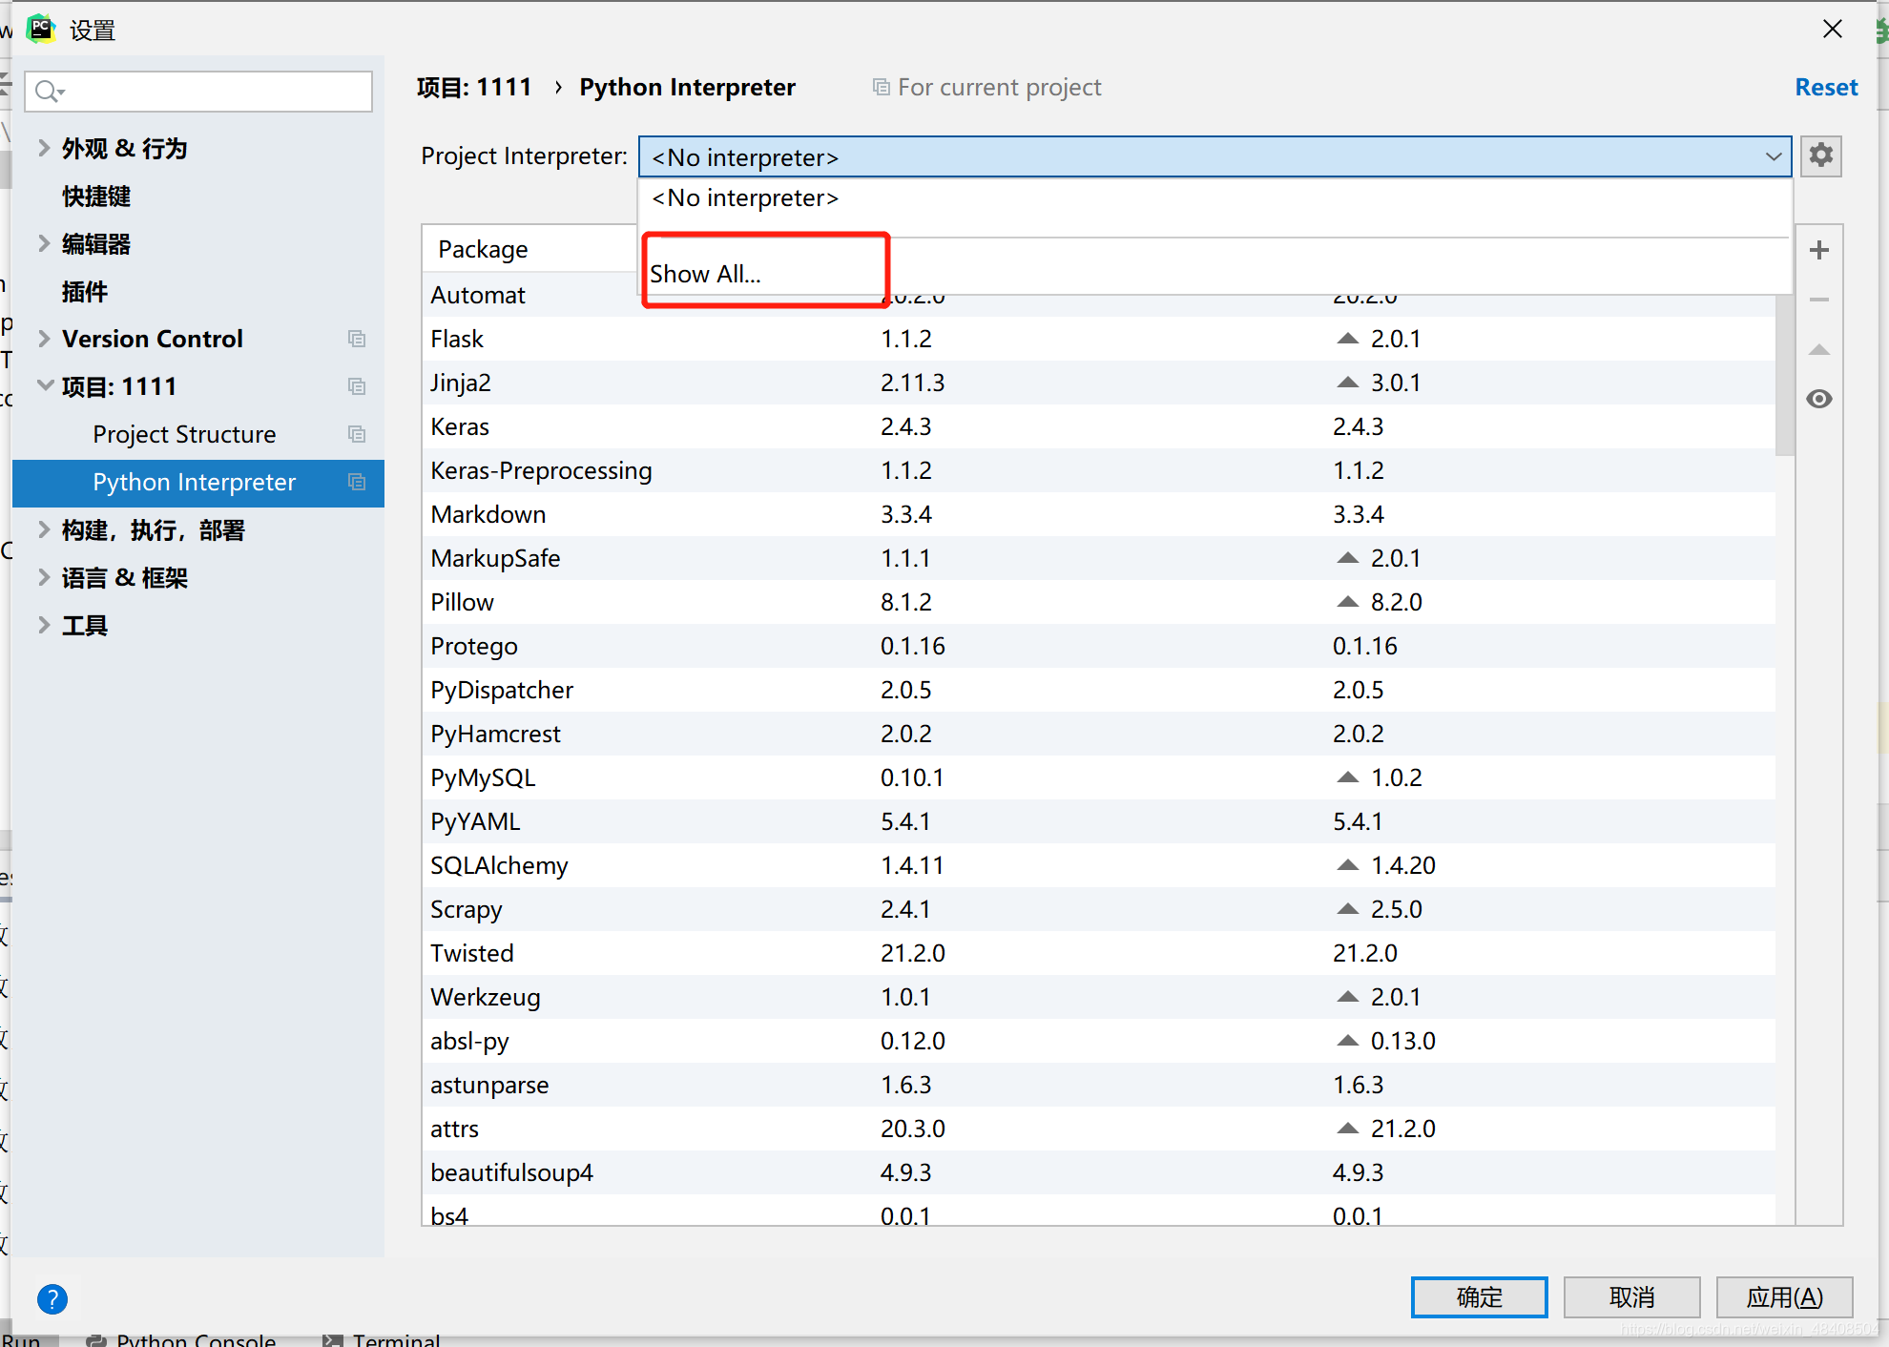The height and width of the screenshot is (1347, 1889).
Task: Click copy icon beside Version Control
Action: pos(357,339)
